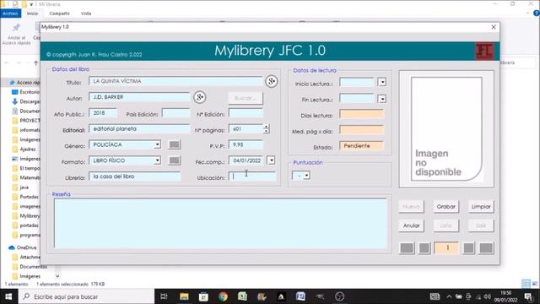Click the volume speaker tray icon
The width and height of the screenshot is (540, 304).
pos(488,296)
